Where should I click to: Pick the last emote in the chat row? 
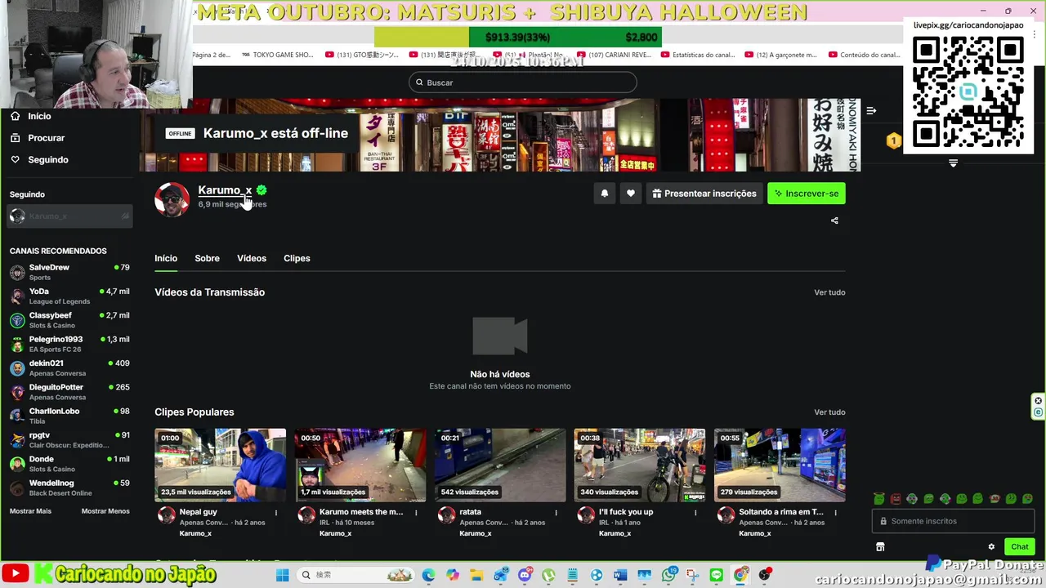(1028, 498)
